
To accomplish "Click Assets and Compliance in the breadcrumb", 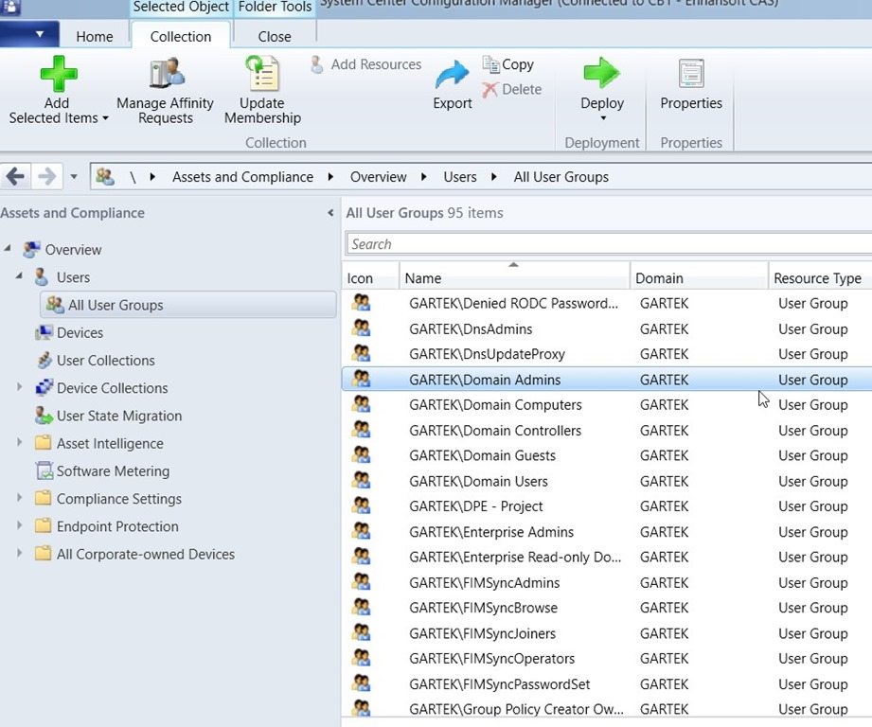I will 242,177.
